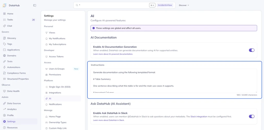Click the Tests wrench icon
264x130 pixels.
(5, 61)
